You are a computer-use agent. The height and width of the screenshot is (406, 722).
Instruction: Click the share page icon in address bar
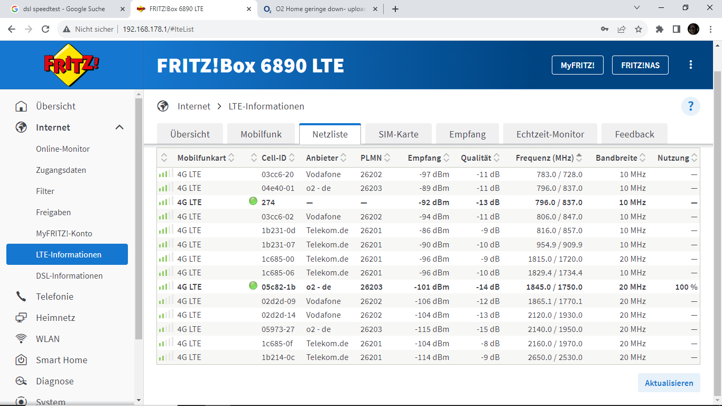click(622, 29)
